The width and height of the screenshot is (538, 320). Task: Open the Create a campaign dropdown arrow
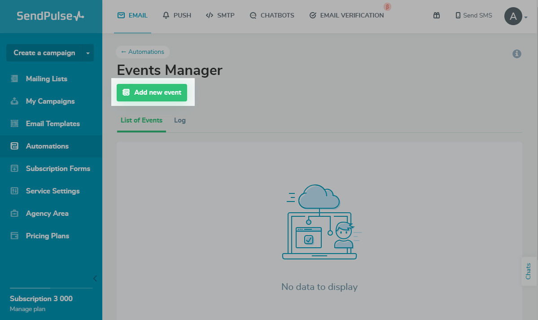[87, 53]
